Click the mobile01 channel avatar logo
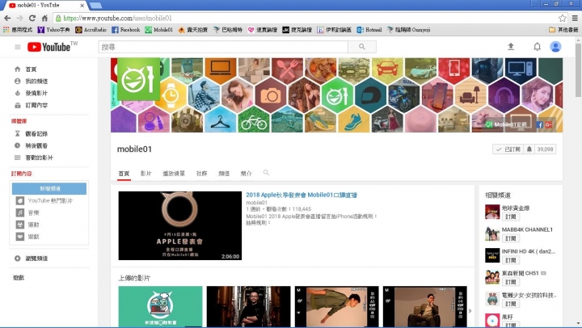 138,78
